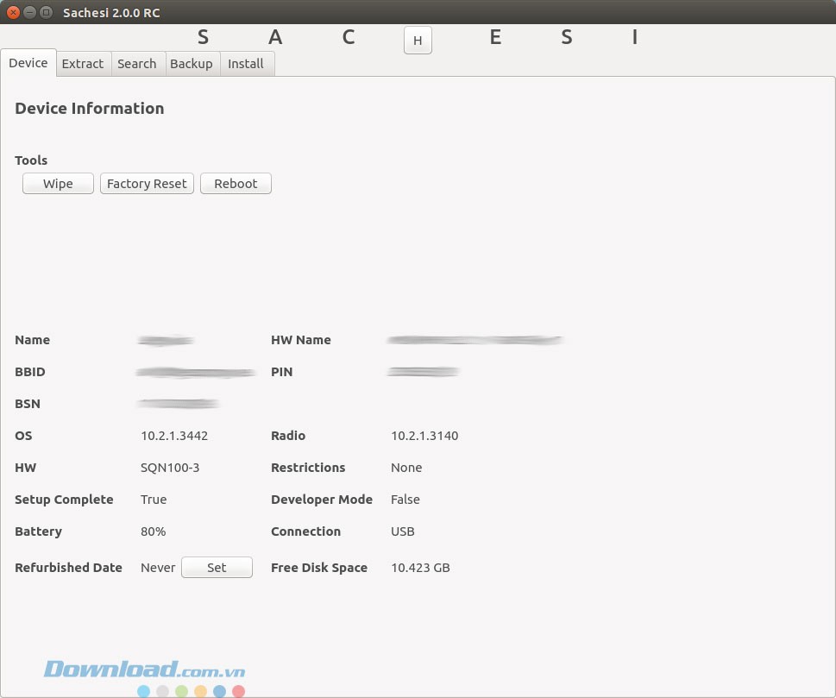Select the HW value SQN100-3
836x698 pixels.
170,468
